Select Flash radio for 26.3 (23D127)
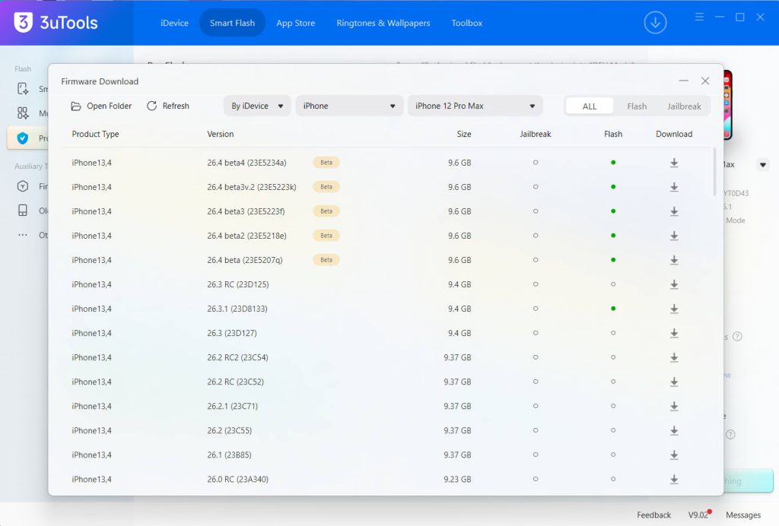Viewport: 779px width, 526px height. [613, 333]
